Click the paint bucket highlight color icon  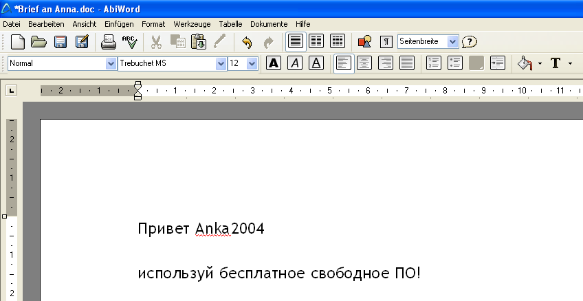pyautogui.click(x=525, y=63)
